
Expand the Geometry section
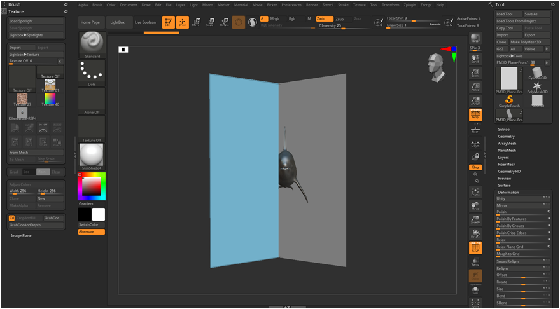[x=507, y=136]
